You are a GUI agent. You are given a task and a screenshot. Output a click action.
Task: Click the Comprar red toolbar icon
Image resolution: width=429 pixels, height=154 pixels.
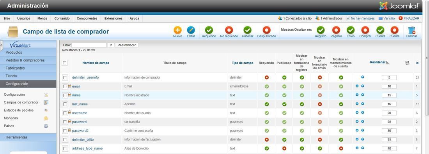pos(365,30)
